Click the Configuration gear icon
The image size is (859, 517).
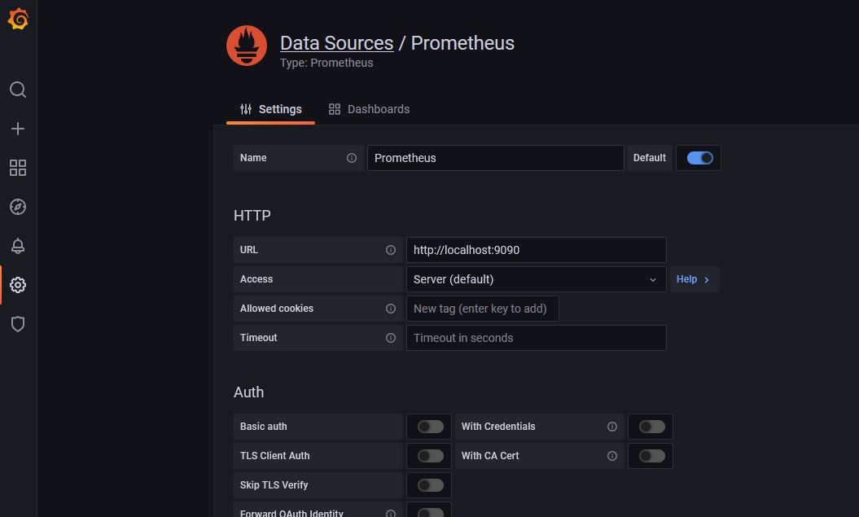[x=17, y=285]
